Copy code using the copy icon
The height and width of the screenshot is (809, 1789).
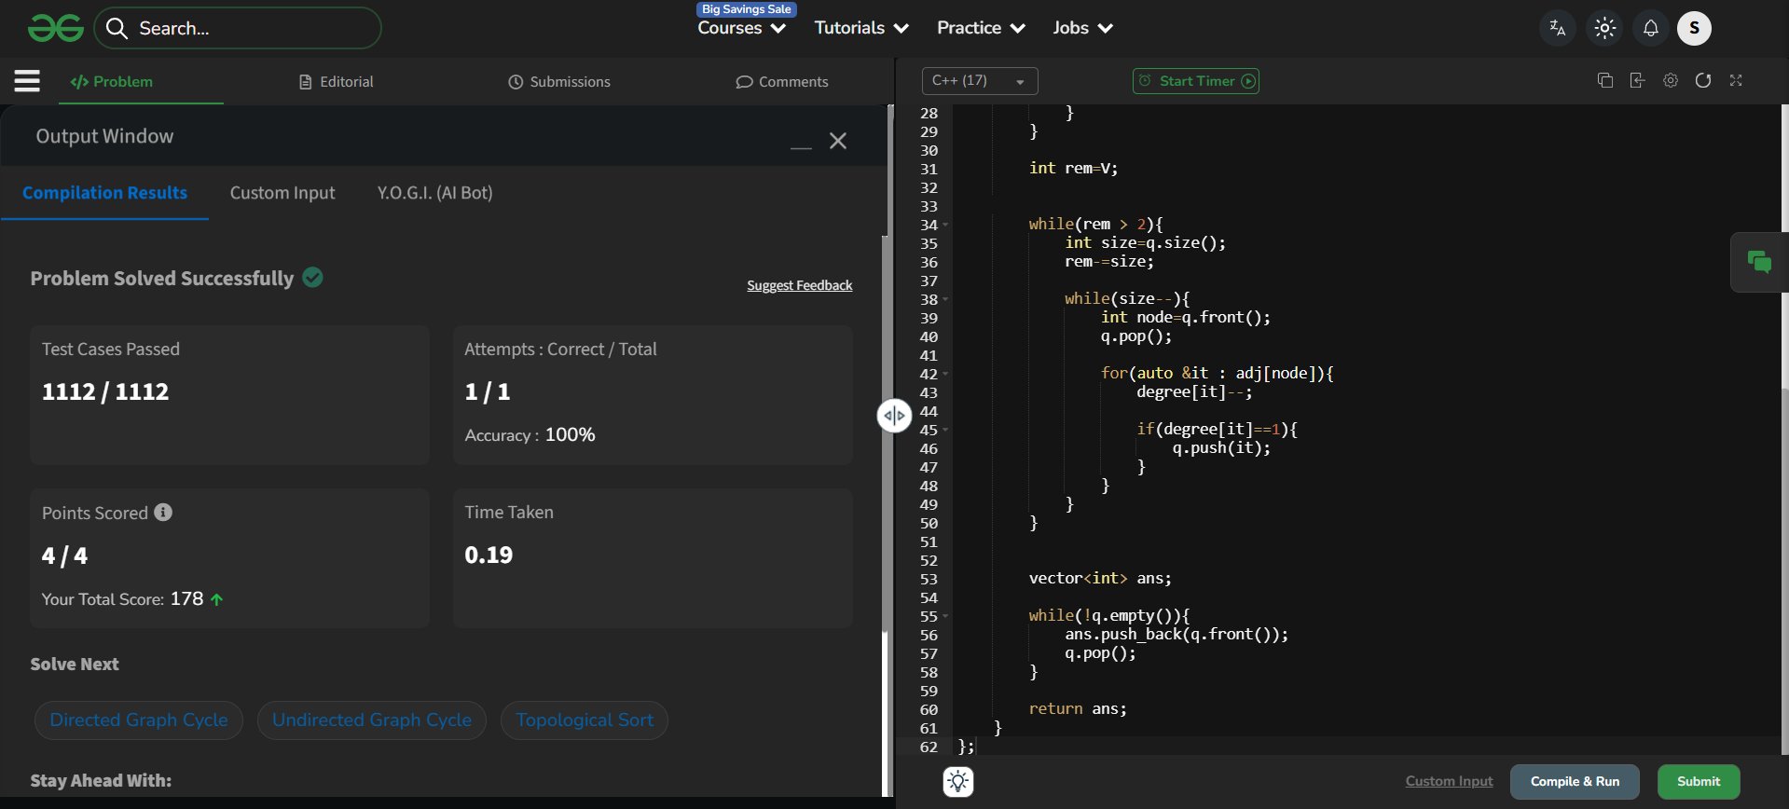[x=1604, y=80]
